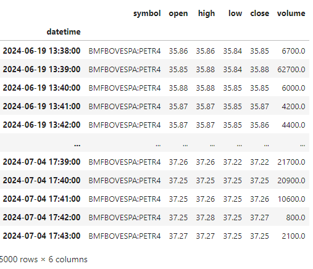The height and width of the screenshot is (269, 313).
Task: Click the datetime index header
Action: click(x=64, y=32)
